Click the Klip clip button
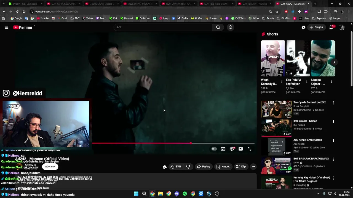The width and height of the screenshot is (353, 198). point(241,166)
